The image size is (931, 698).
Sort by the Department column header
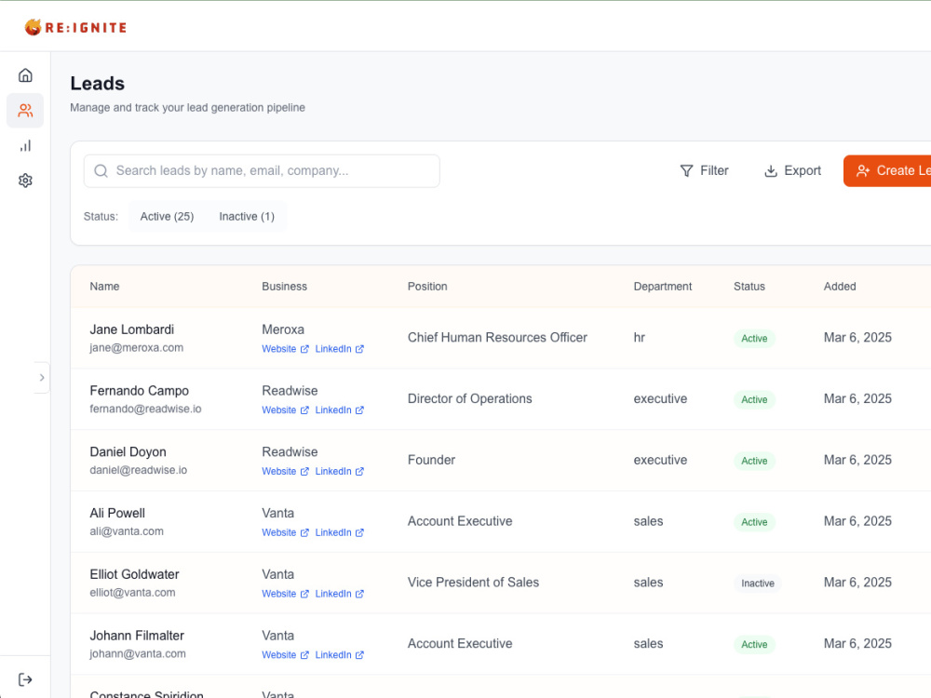tap(663, 286)
